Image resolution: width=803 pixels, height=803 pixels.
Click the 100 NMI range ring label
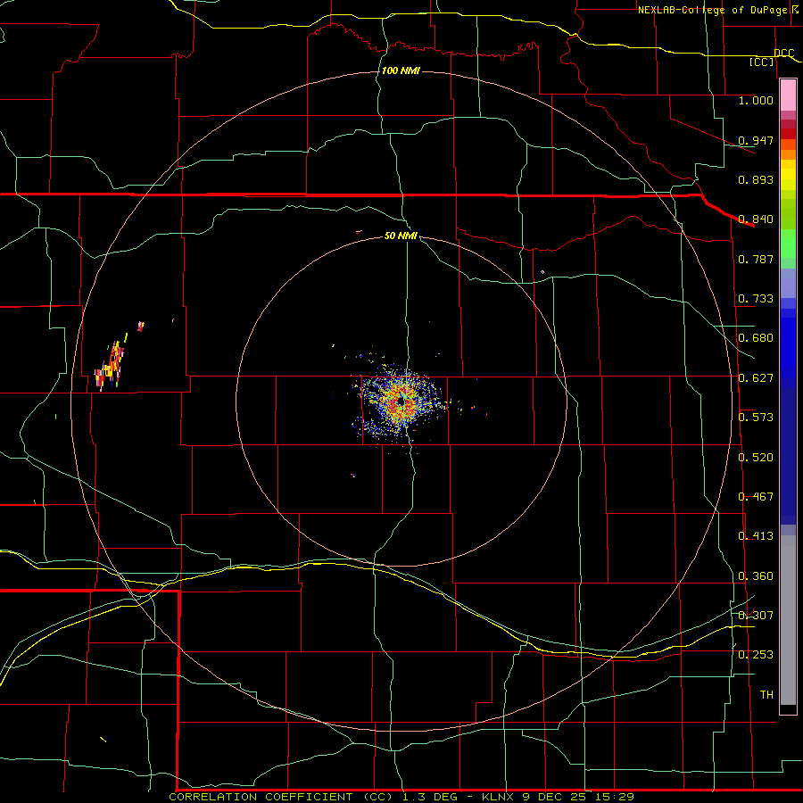pos(401,70)
